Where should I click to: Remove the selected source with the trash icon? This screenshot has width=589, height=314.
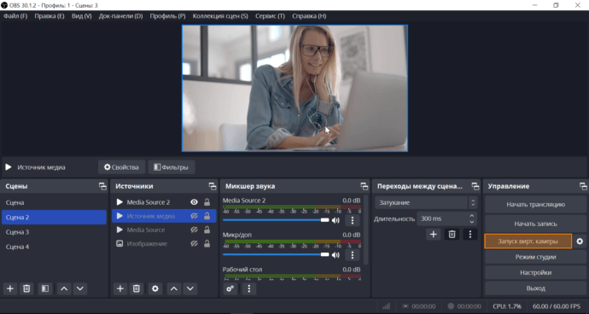coord(137,288)
